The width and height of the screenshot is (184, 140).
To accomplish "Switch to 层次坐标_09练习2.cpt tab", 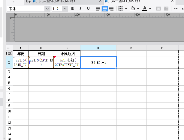I will pyautogui.click(x=57, y=1).
